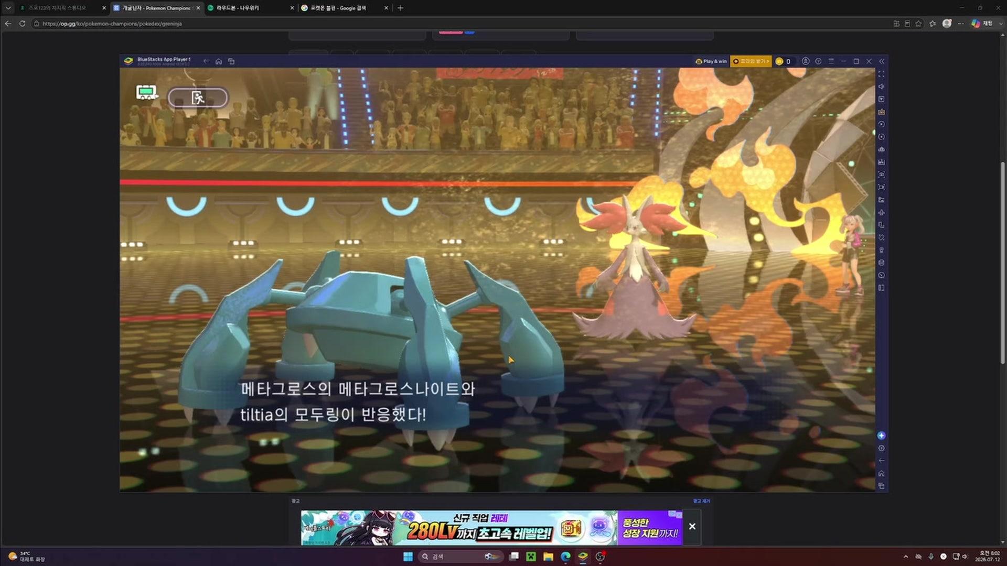Open the tab search dropdown arrow in browser
This screenshot has height=566, width=1007.
point(8,8)
